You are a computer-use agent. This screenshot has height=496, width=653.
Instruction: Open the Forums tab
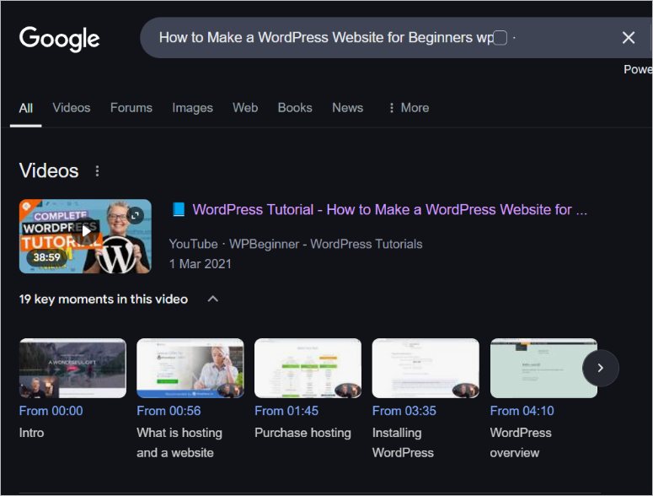131,108
